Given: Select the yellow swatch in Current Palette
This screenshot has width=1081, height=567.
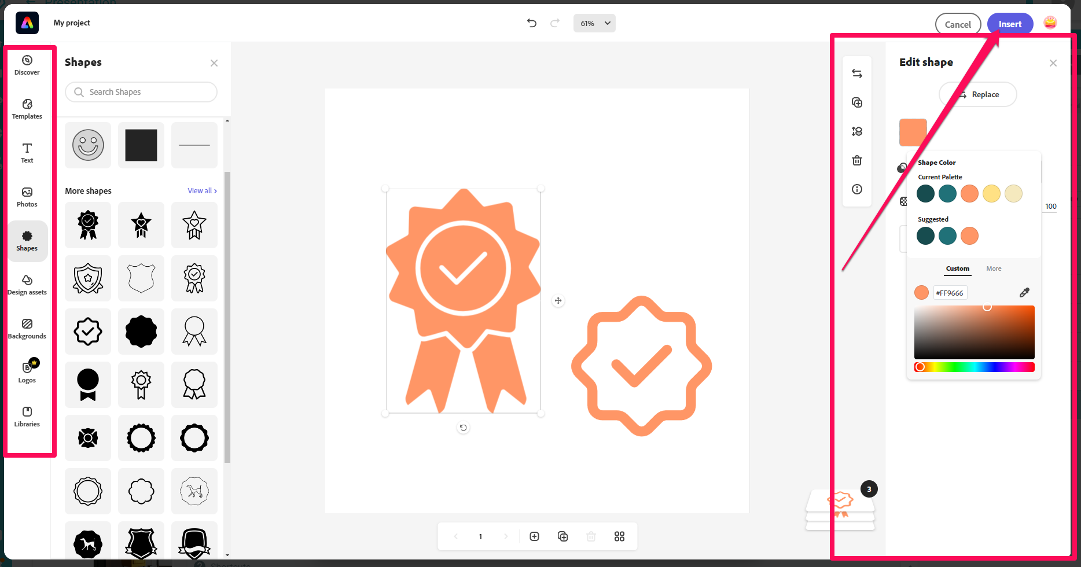Looking at the screenshot, I should 991,194.
